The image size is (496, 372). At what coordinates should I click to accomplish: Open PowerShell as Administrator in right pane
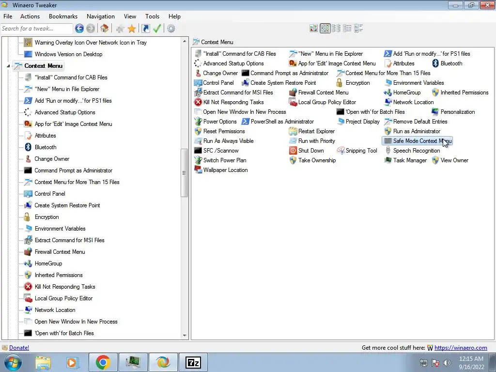pos(278,122)
